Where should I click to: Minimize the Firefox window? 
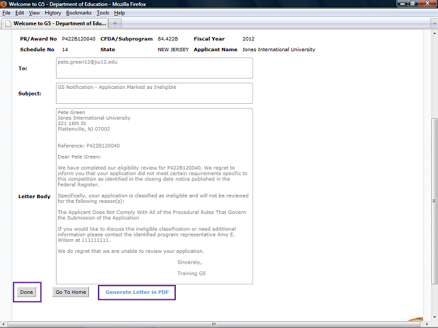(402, 3)
